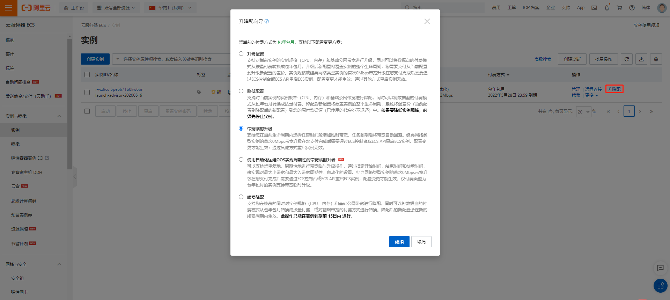Open the 工单 menu
The image size is (670, 300).
coord(511,8)
